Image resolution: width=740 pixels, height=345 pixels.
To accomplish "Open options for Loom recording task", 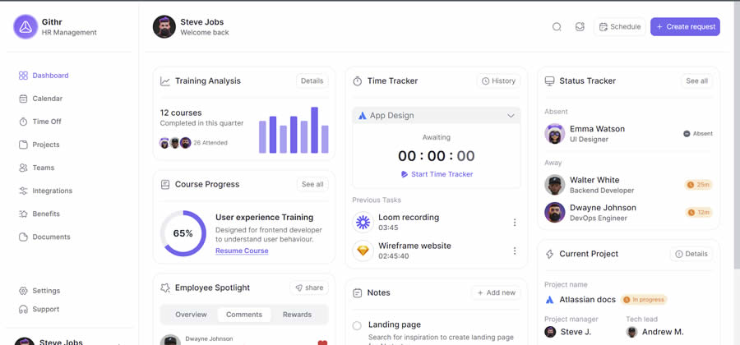I will pyautogui.click(x=515, y=223).
